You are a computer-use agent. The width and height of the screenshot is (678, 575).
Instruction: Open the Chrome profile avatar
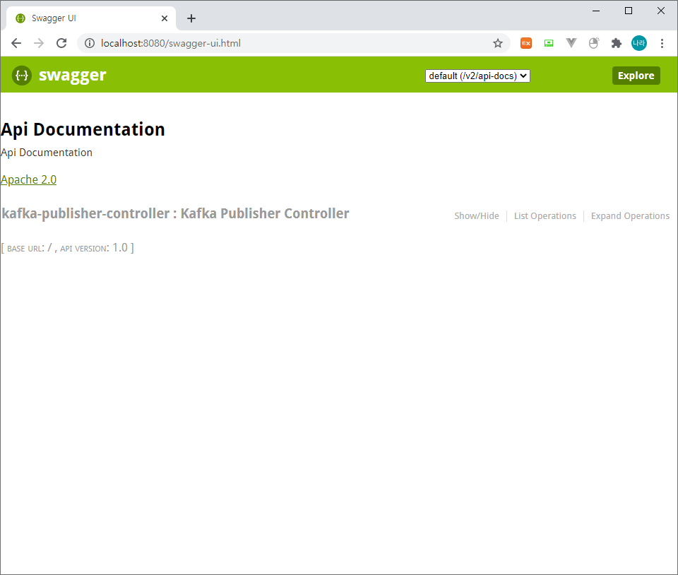coord(639,43)
